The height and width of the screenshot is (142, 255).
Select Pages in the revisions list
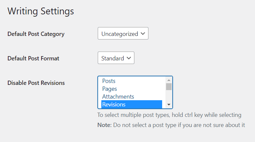[132, 89]
